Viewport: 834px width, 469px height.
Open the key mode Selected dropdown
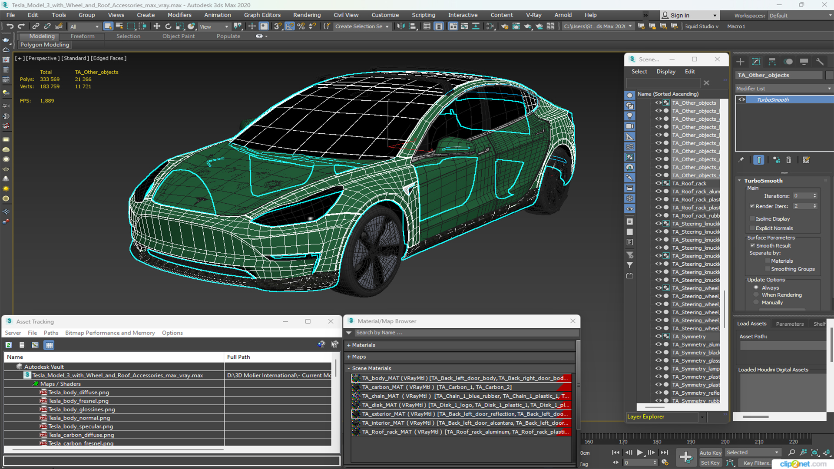752,452
